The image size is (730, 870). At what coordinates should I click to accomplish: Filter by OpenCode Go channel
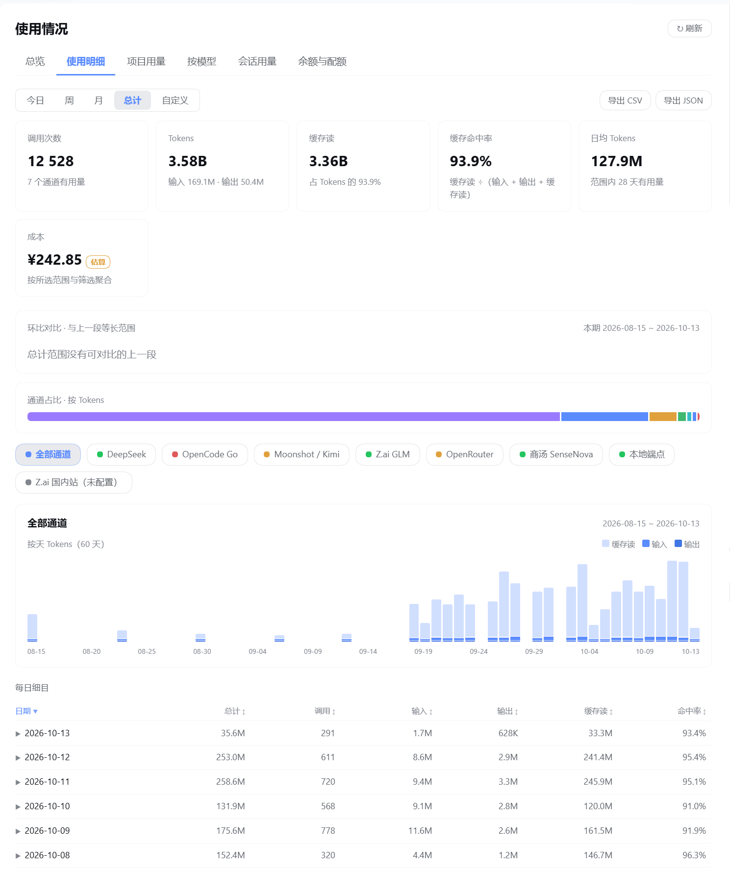pos(205,454)
